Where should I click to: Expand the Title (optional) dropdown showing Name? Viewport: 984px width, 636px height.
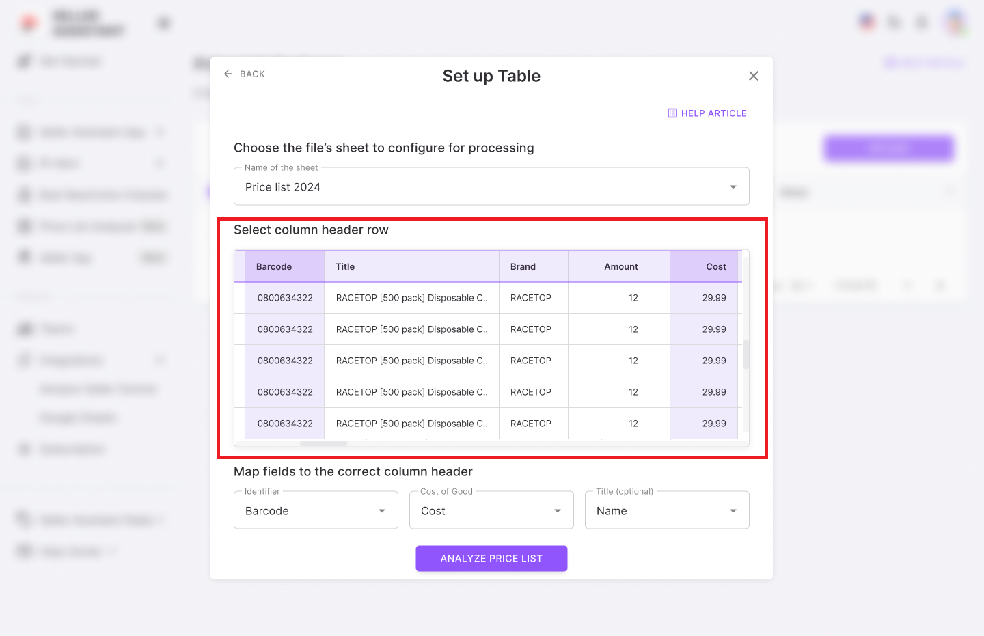[733, 510]
